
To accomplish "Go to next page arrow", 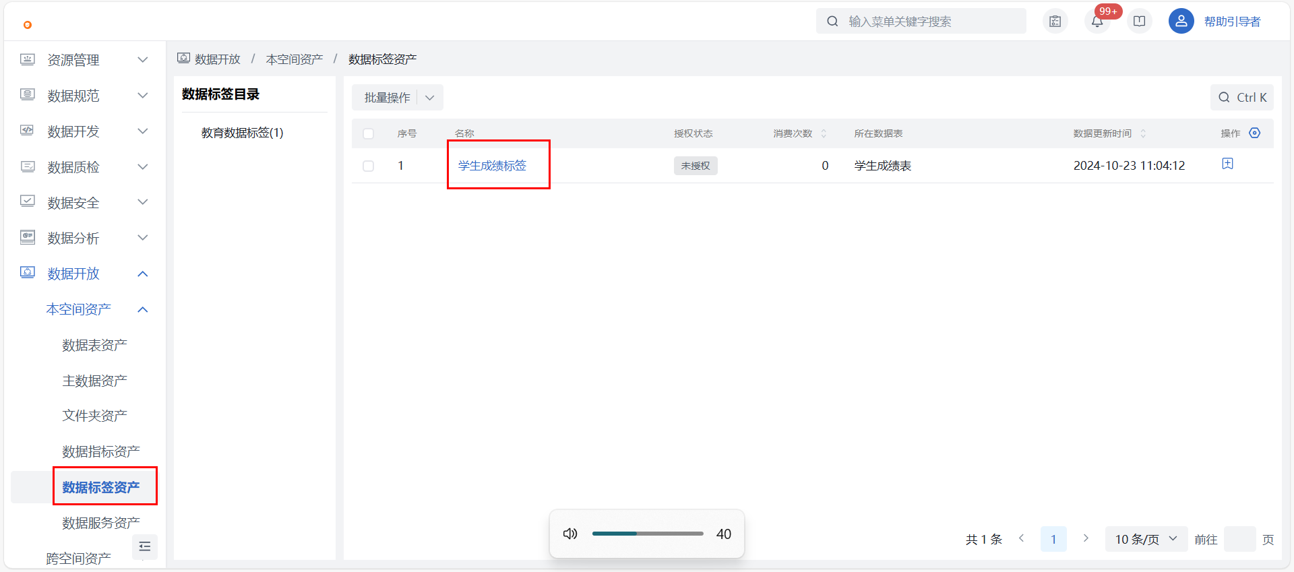I will click(x=1086, y=538).
